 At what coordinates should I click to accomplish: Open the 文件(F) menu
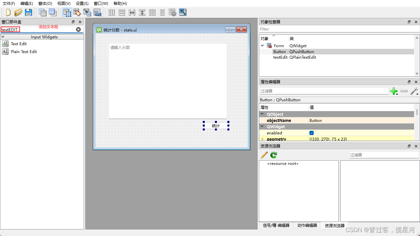tap(9, 4)
